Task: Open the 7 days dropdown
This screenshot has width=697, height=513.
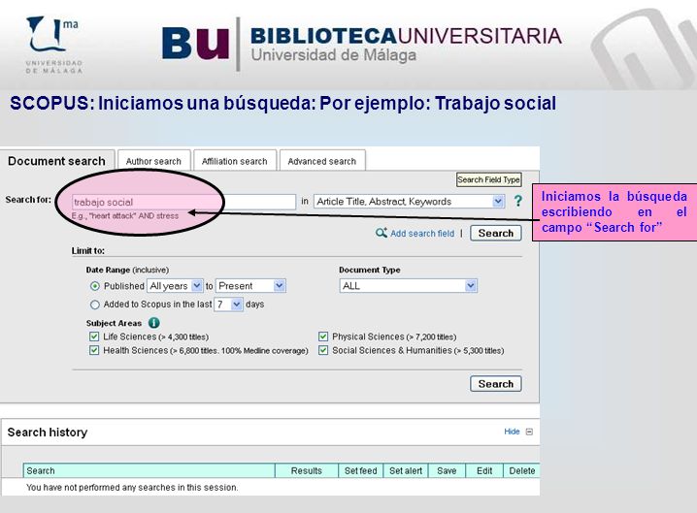Action: click(x=228, y=305)
